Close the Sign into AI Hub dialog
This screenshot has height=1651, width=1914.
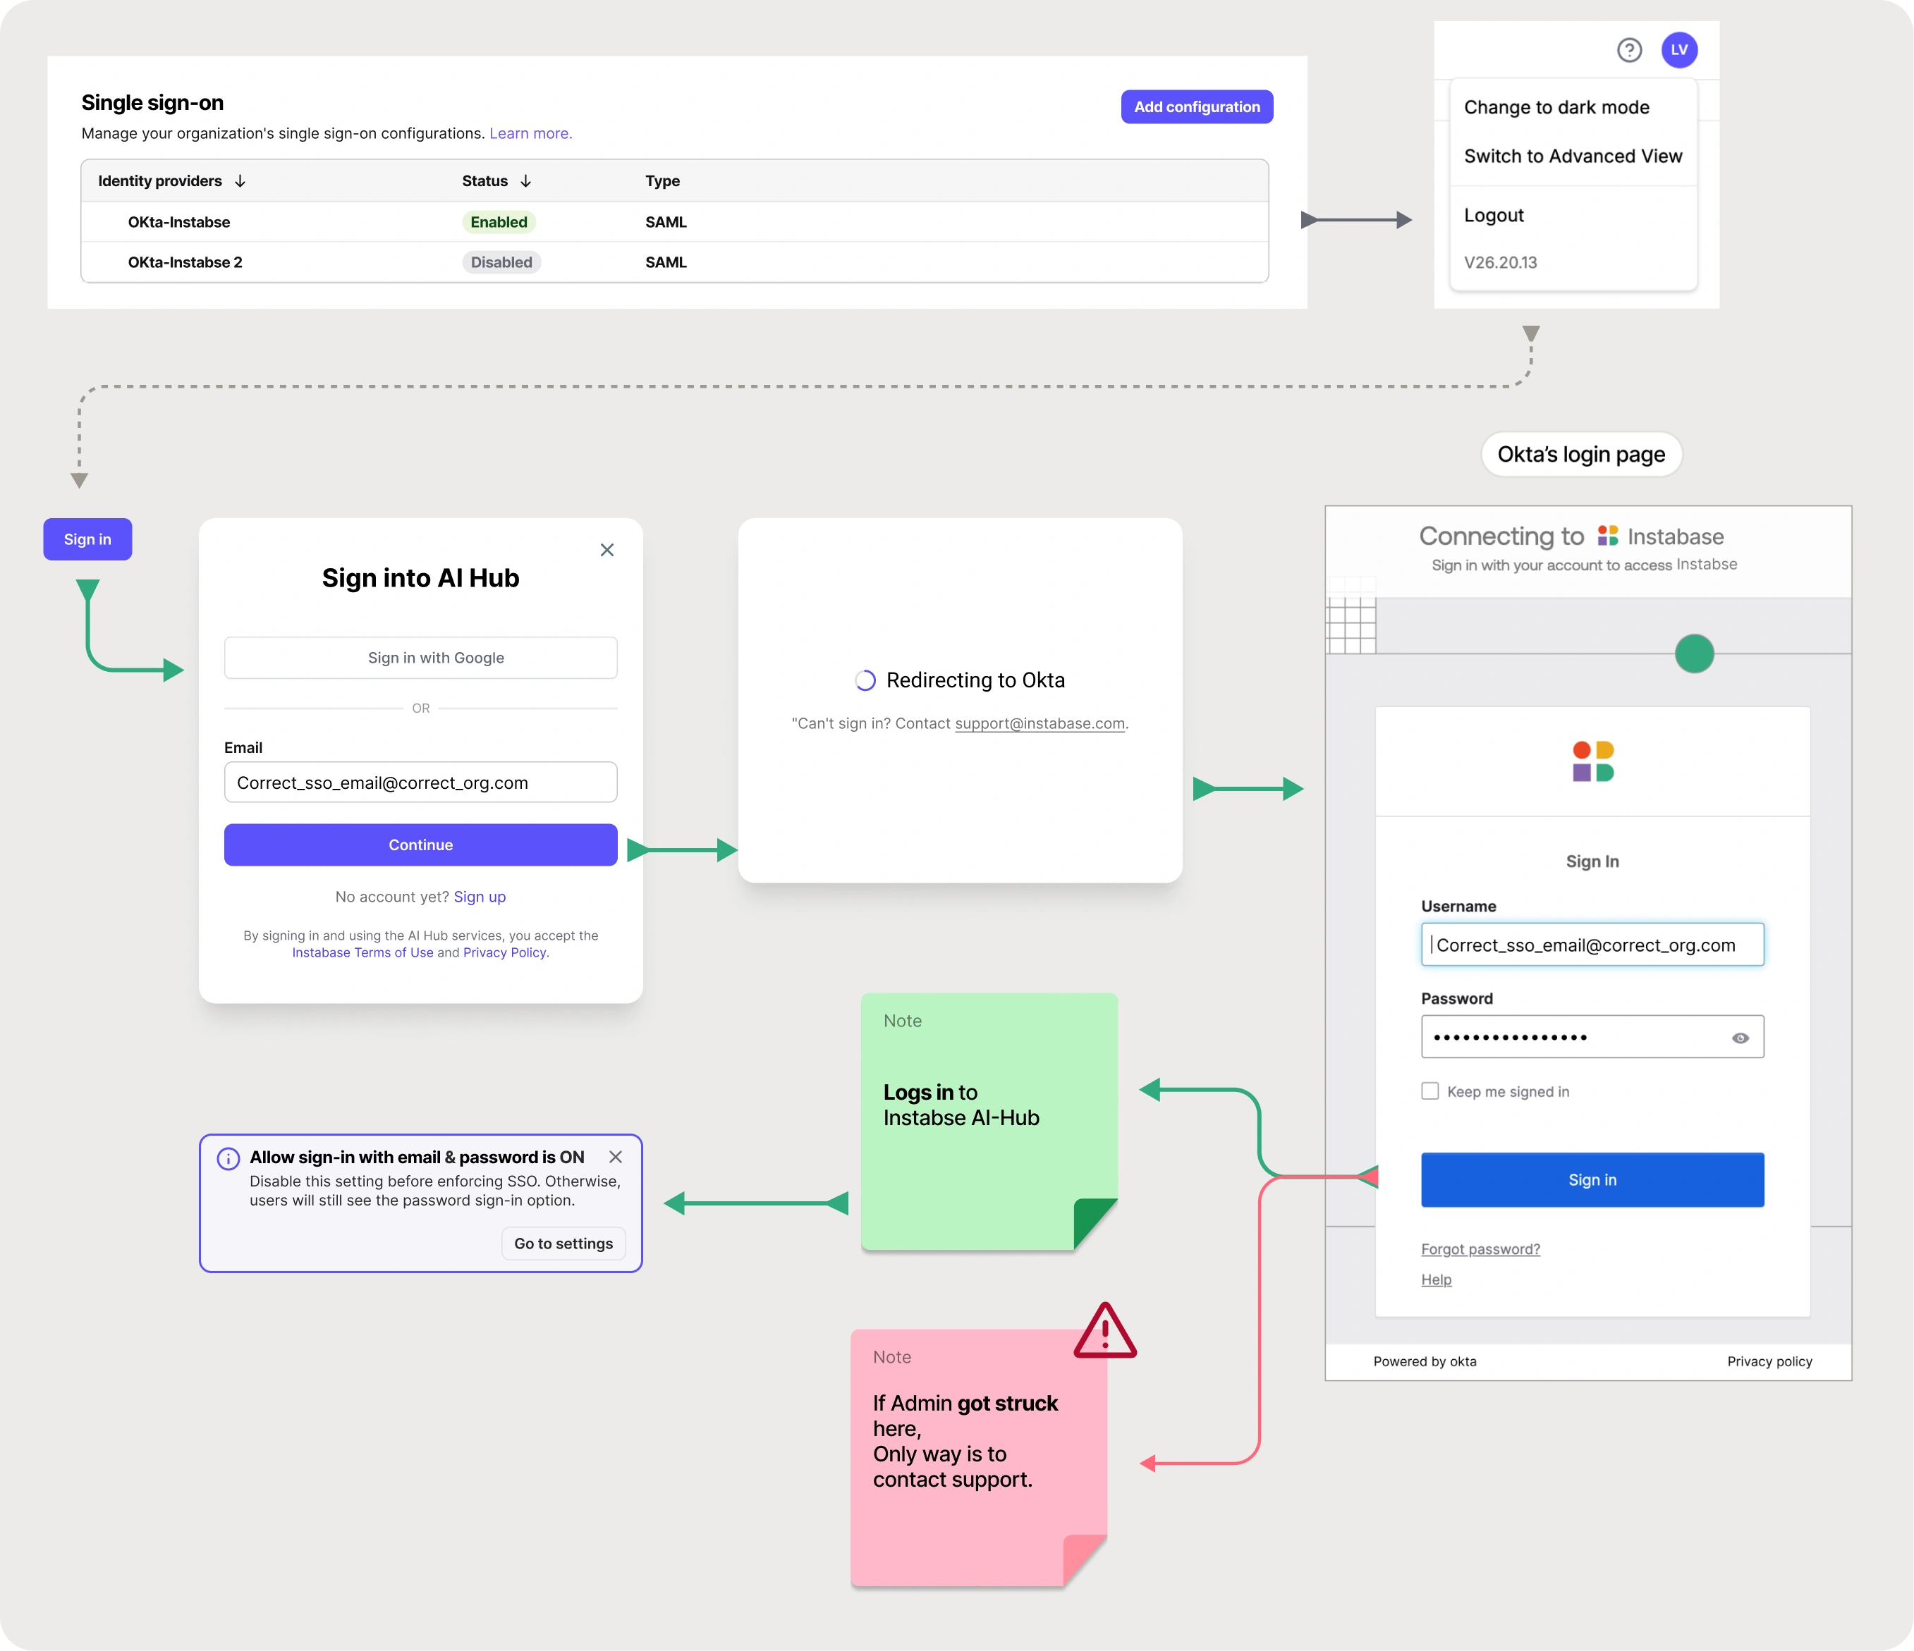click(607, 549)
